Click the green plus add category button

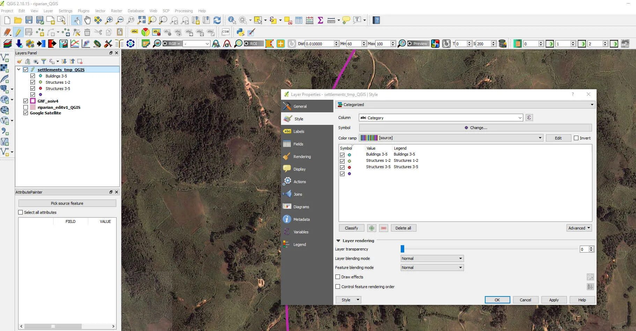click(x=372, y=228)
